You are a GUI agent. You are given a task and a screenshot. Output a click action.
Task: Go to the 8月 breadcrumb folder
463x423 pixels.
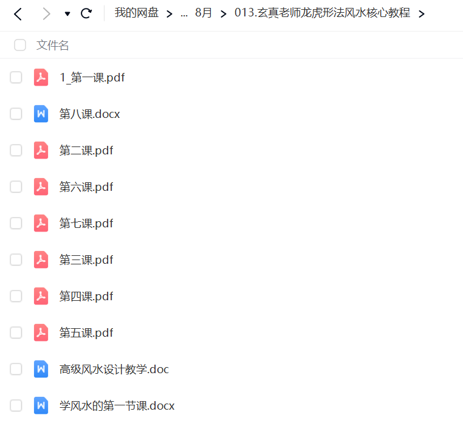[x=203, y=13]
